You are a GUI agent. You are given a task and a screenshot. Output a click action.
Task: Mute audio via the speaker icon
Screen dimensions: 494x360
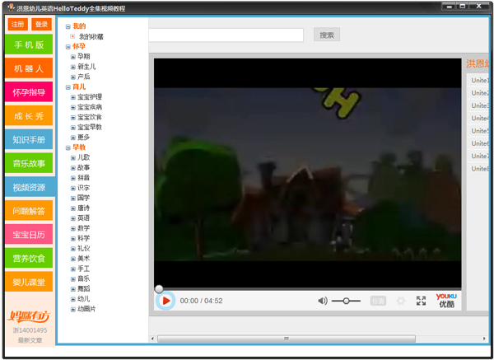click(x=323, y=301)
